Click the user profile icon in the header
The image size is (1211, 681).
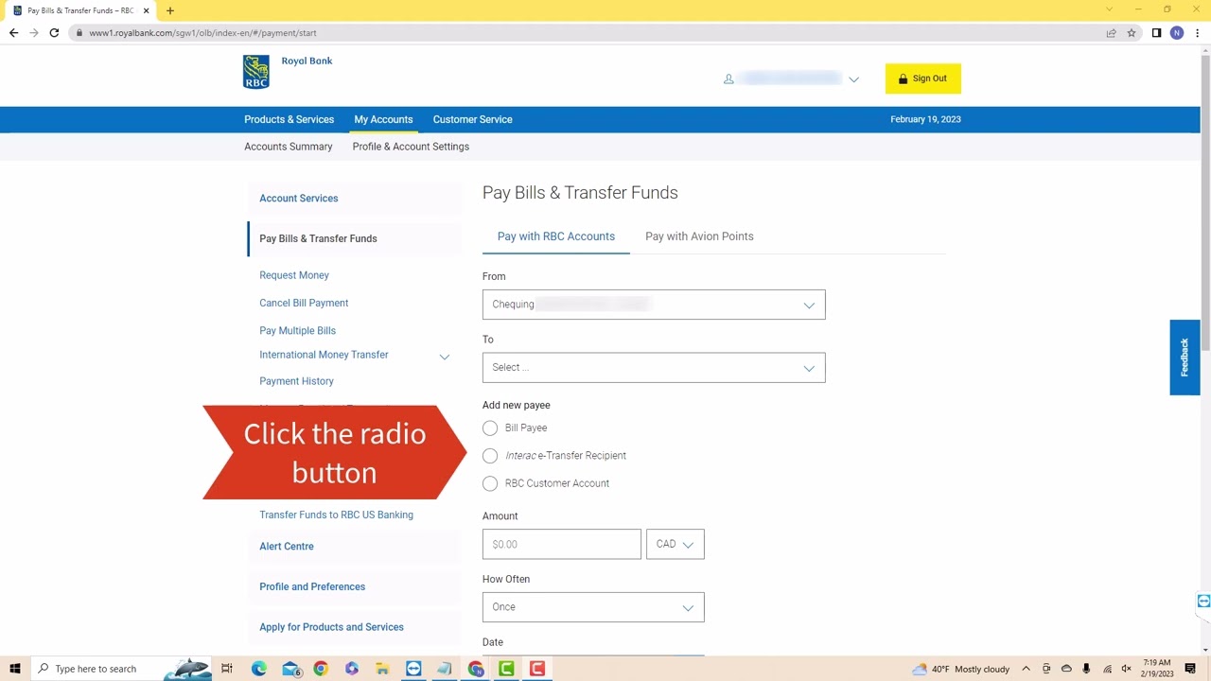point(728,79)
